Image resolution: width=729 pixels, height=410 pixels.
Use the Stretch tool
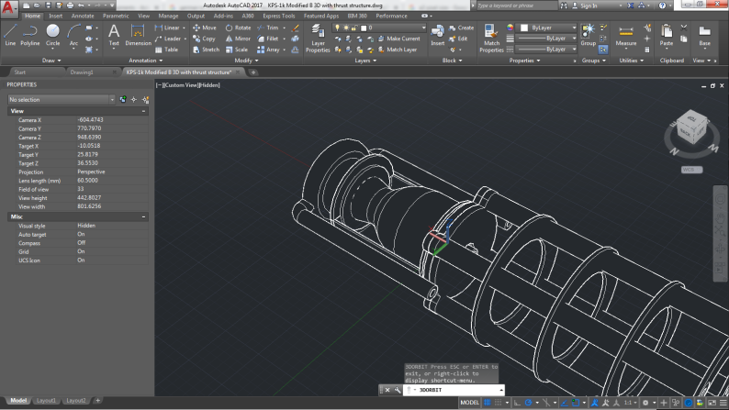pyautogui.click(x=206, y=50)
